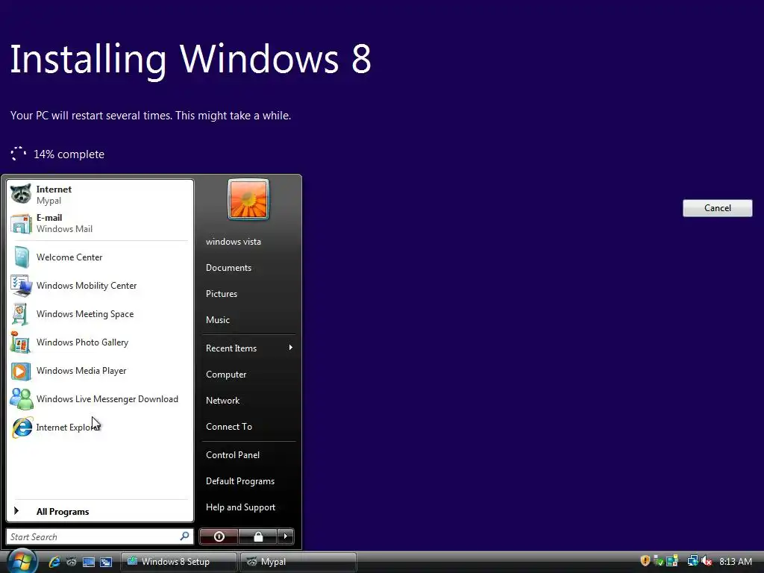Launch Windows Mail E-mail entry

pyautogui.click(x=100, y=223)
